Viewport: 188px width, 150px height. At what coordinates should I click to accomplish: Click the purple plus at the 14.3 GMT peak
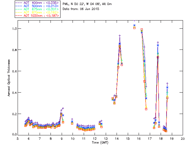click(x=120, y=36)
